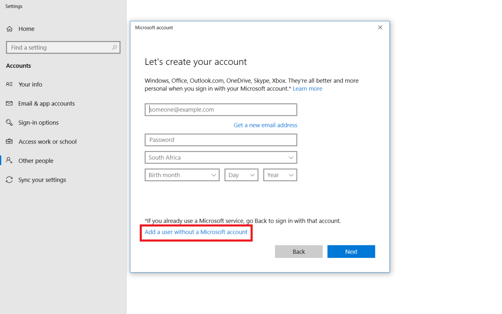Click the Sign-in options key icon
Image resolution: width=502 pixels, height=314 pixels.
9,123
